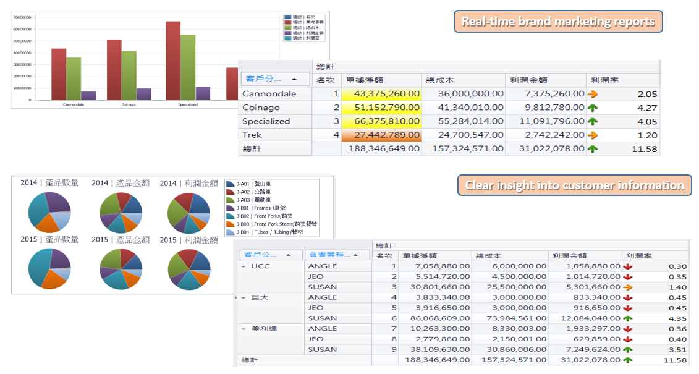Screen dimensions: 699x374
Task: Click orange arrow in UCC SUSAN row
Action: click(628, 287)
